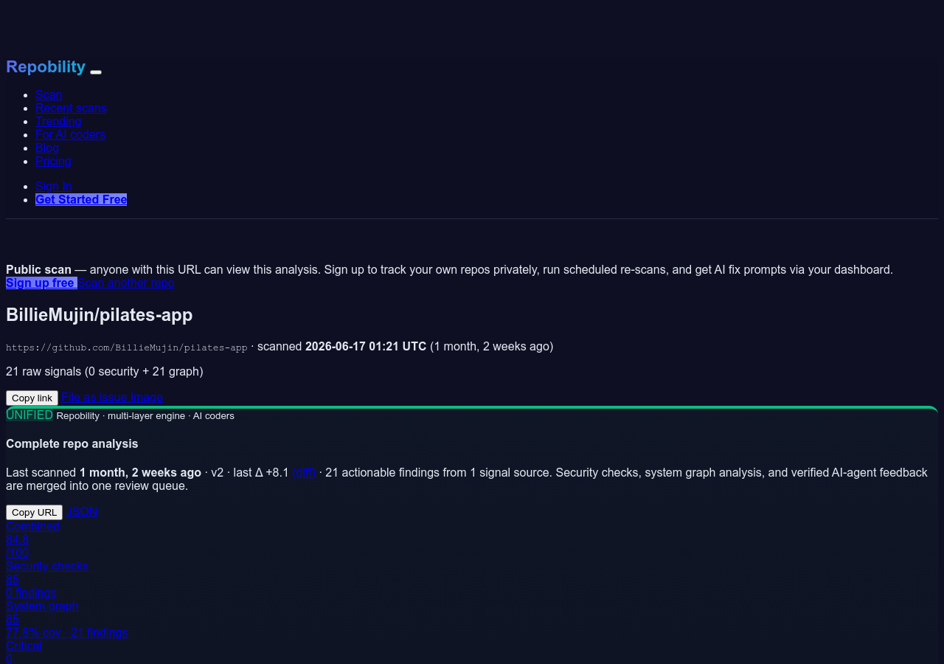This screenshot has height=664, width=944.
Task: Open the Repobility logo link
Action: point(46,66)
